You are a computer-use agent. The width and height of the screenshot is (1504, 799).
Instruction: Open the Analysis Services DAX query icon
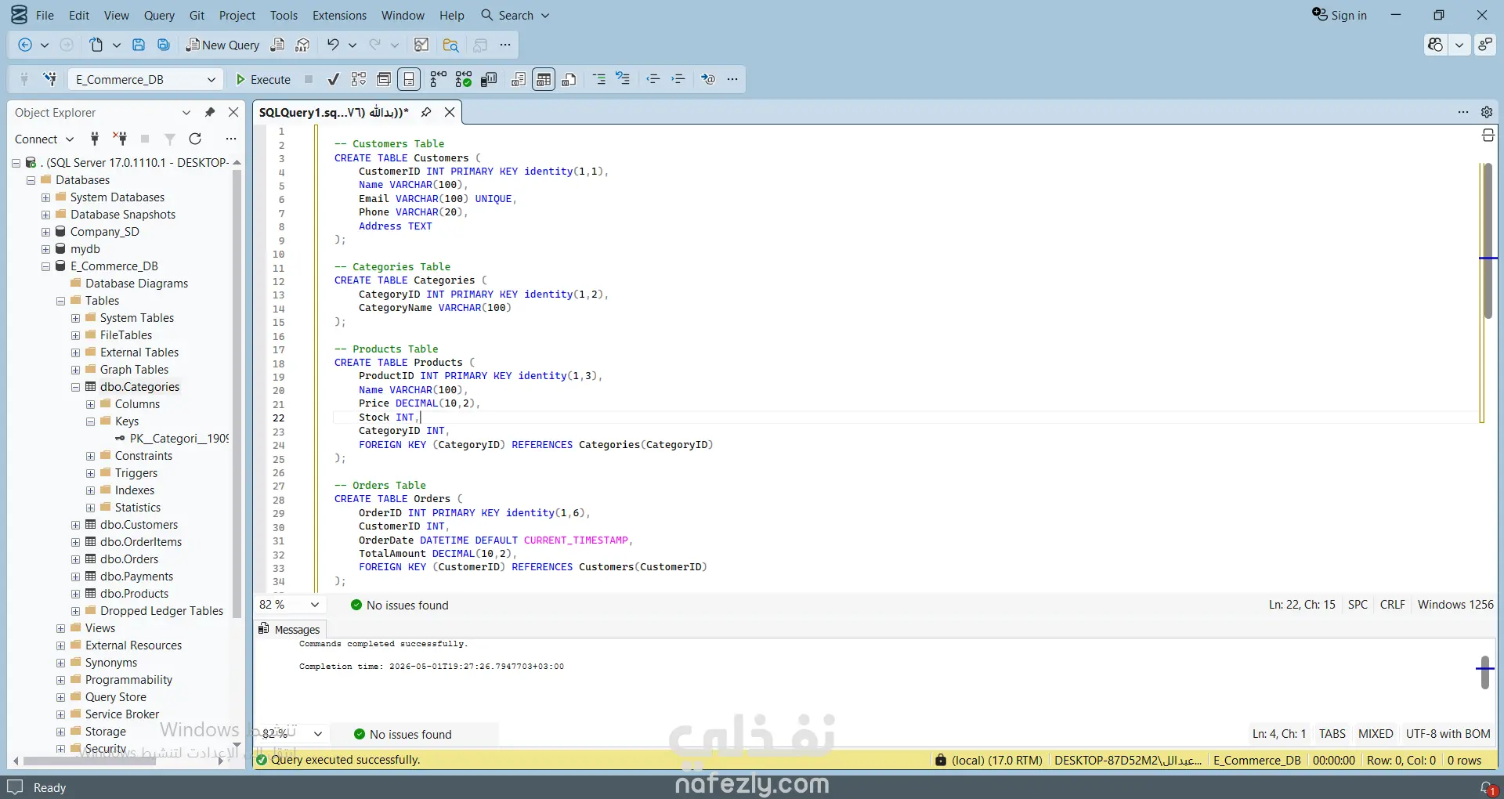click(303, 45)
